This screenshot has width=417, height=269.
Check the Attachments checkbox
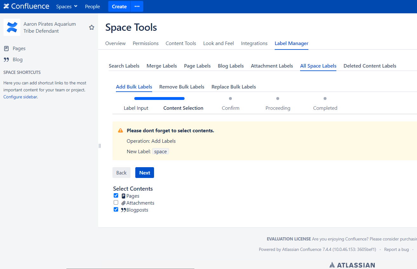[116, 202]
